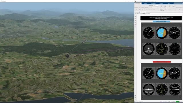
Task: Expand the palette with the bottom chevron
Action: point(135,100)
